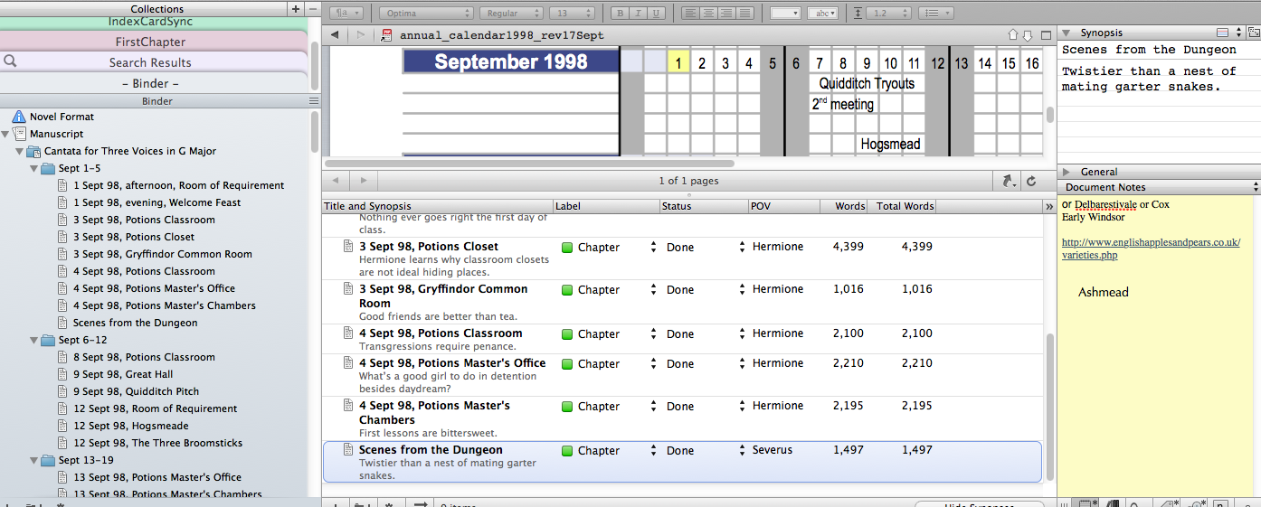Select '9 Sept 98, Quidditch Pitch' in binder
This screenshot has width=1261, height=507.
point(136,391)
